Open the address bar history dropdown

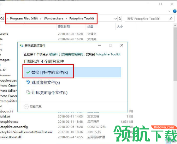[116, 19]
